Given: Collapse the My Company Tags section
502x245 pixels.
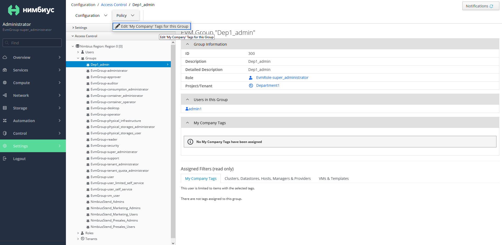Looking at the screenshot, I should pyautogui.click(x=187, y=123).
